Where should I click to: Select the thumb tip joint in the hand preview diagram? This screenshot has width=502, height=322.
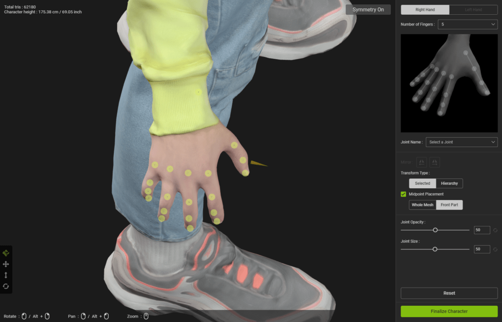[x=487, y=93]
